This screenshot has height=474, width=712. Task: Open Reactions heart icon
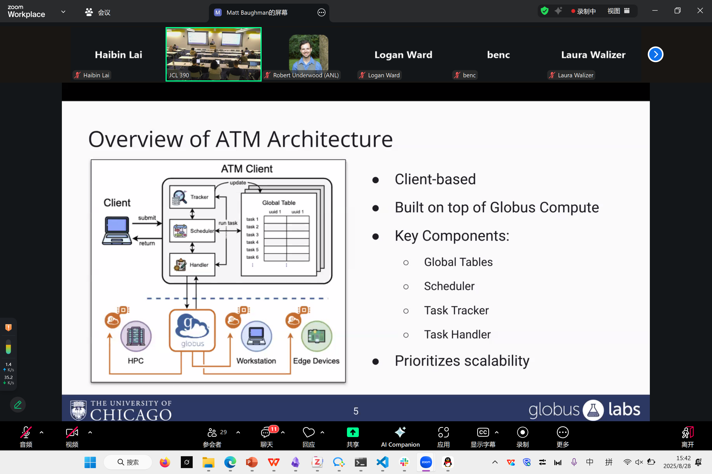coord(309,433)
